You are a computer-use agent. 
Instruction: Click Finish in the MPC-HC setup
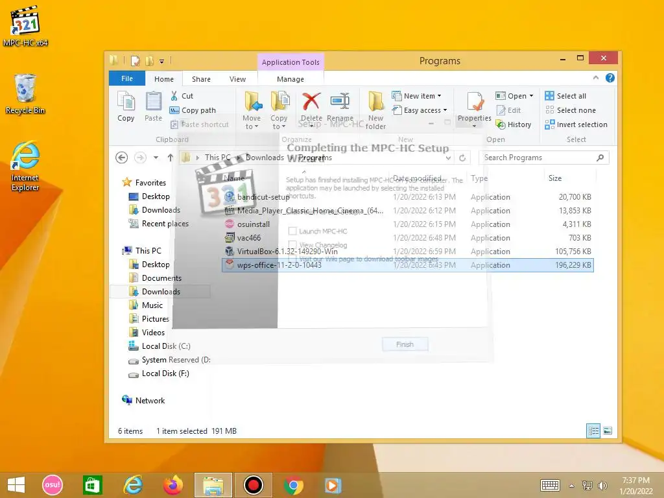coord(405,344)
